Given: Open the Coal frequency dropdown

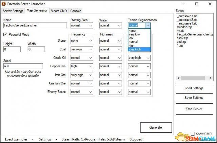Looking at the screenshot, I should 82,49.
